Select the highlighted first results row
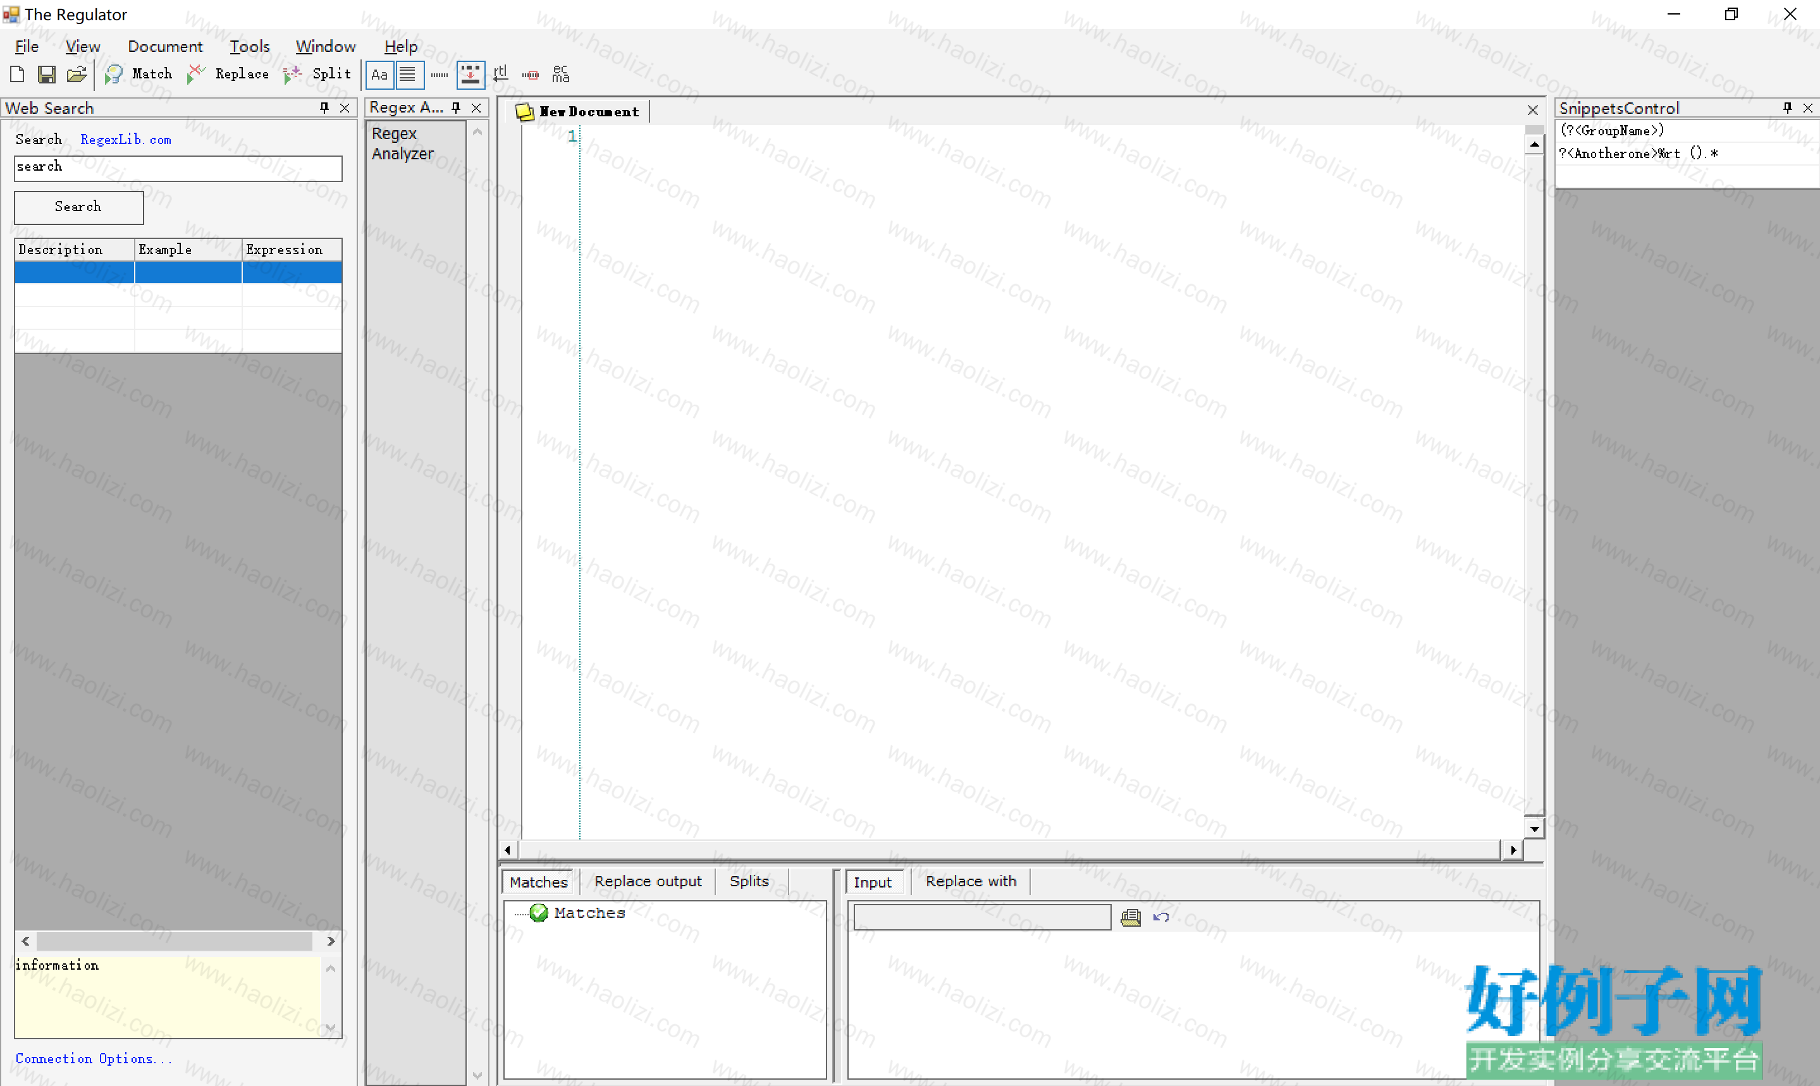This screenshot has height=1086, width=1820. 178,272
